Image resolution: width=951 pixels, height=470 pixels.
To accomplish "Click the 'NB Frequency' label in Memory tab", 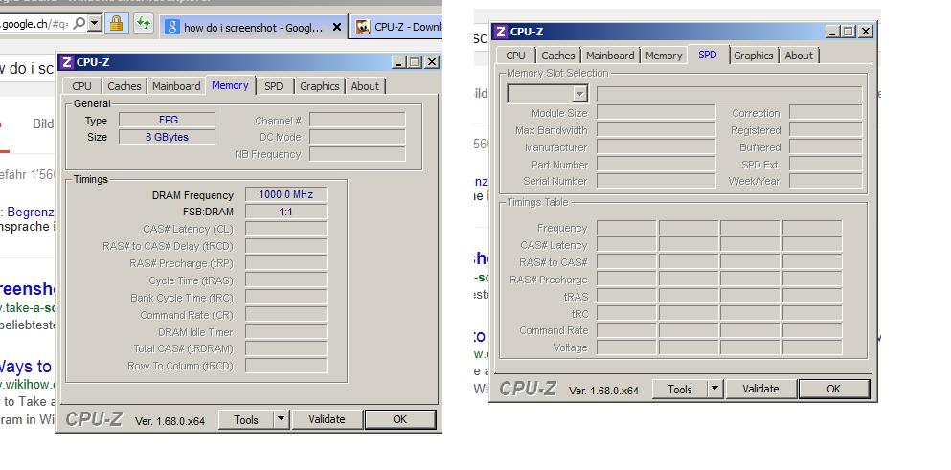I will point(268,155).
